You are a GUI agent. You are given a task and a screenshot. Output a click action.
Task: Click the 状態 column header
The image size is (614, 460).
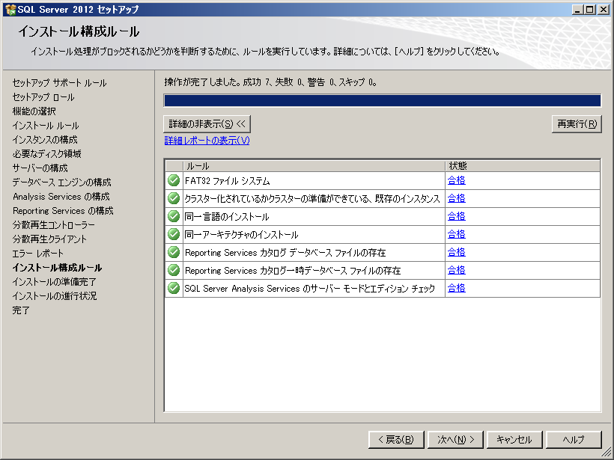tap(522, 165)
